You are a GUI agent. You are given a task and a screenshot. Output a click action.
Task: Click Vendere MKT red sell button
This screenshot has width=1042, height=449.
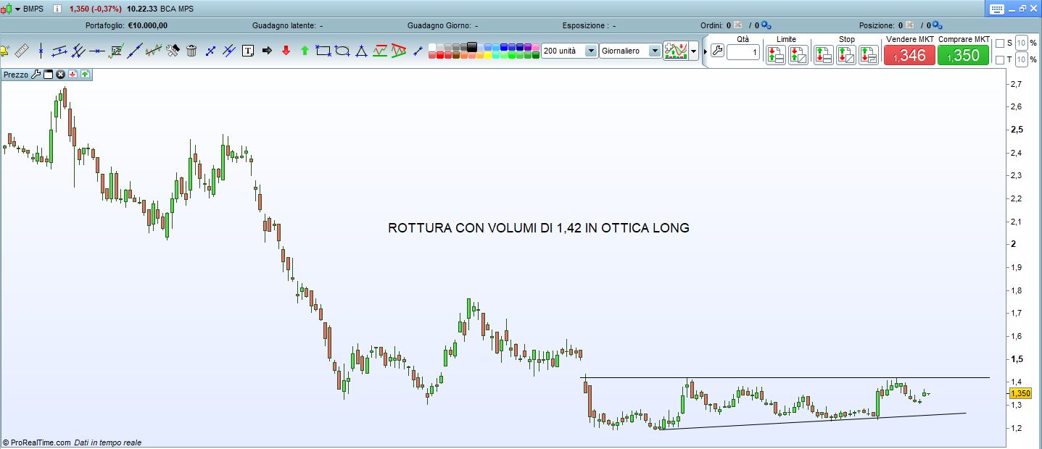909,55
